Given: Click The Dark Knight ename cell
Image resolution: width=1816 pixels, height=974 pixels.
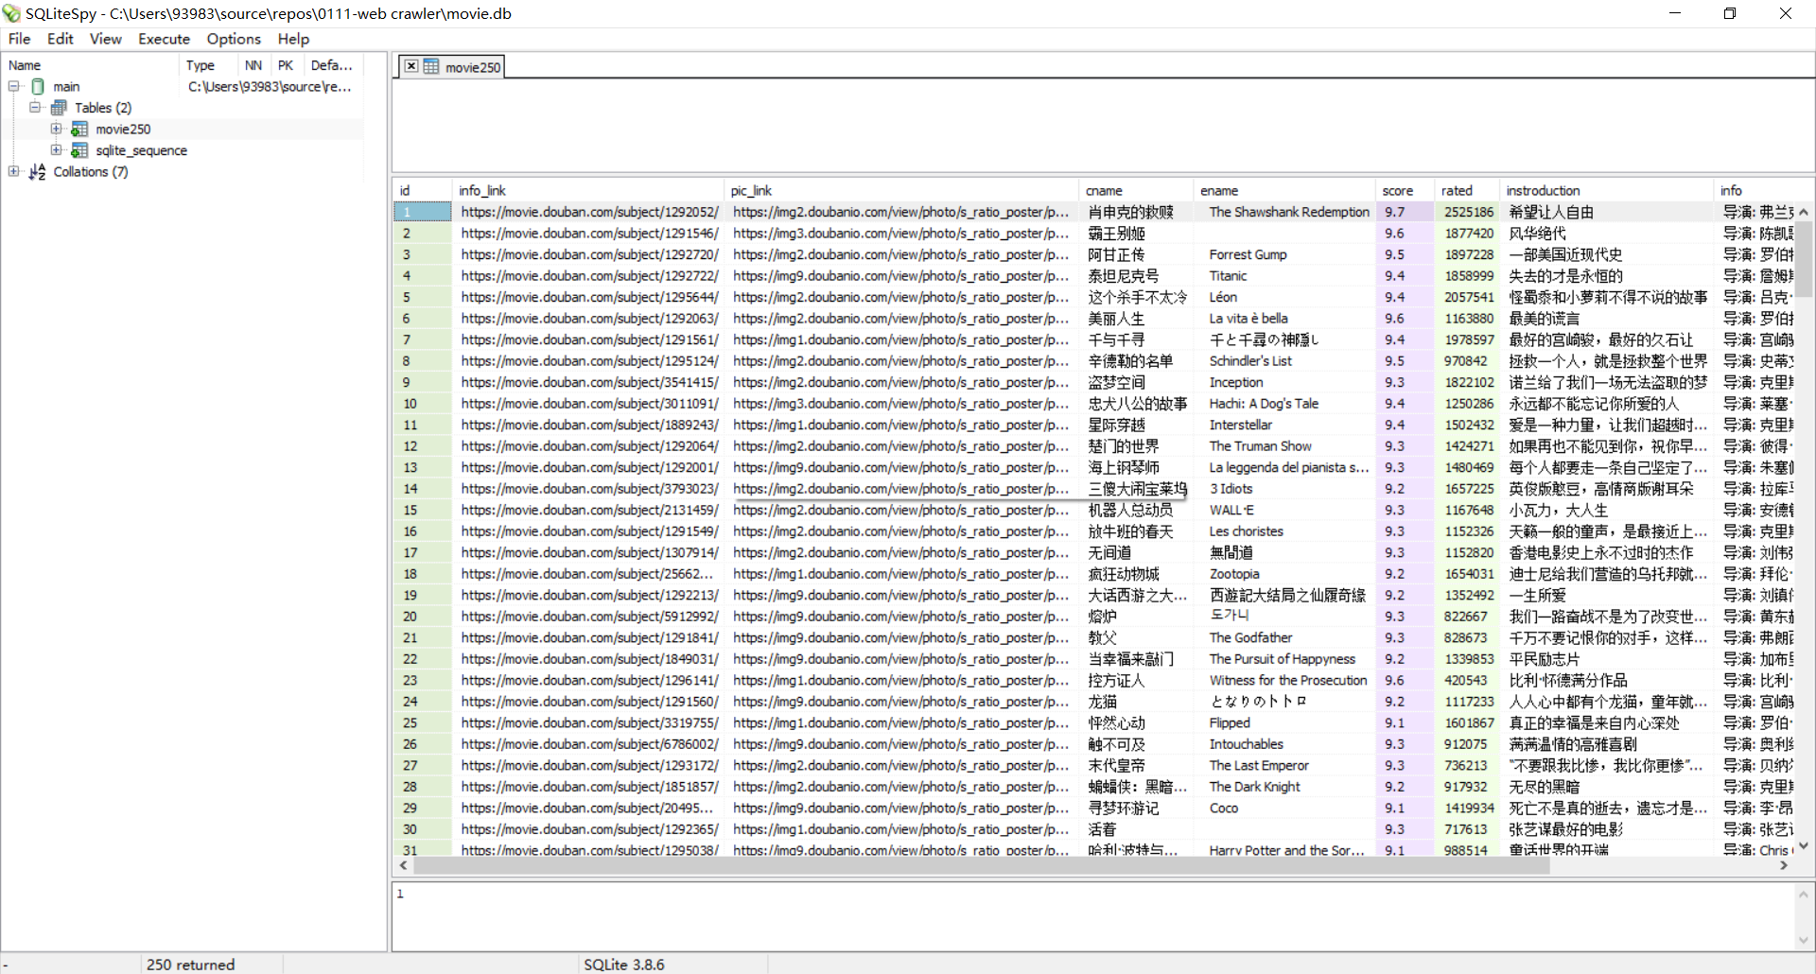Looking at the screenshot, I should [1284, 787].
